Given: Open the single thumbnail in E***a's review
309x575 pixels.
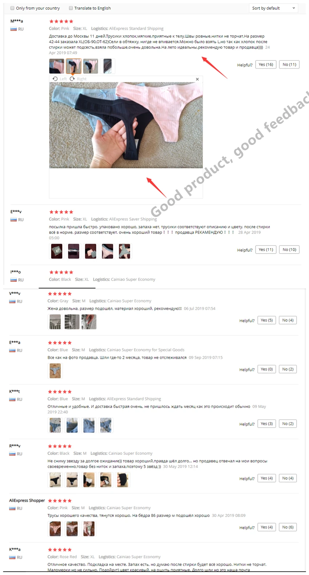Looking at the screenshot, I should (x=55, y=371).
